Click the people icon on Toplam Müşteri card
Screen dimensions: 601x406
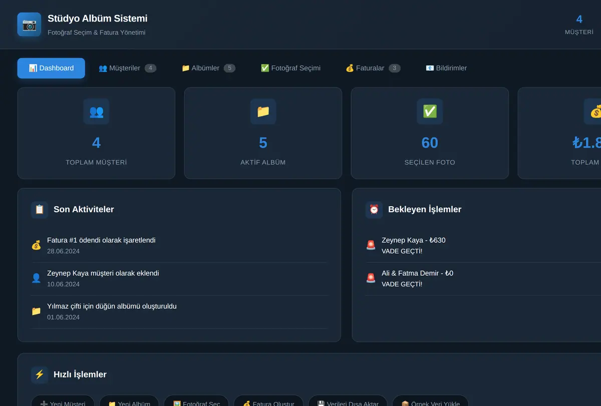pyautogui.click(x=96, y=111)
